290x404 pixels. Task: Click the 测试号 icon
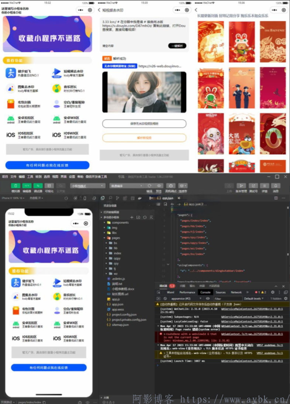tap(253, 186)
